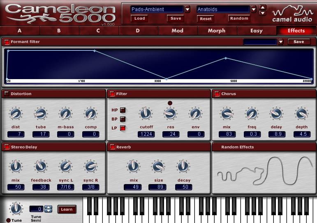The width and height of the screenshot is (317, 223).
Task: Select previous preset with down arrow
Action: coord(263,13)
